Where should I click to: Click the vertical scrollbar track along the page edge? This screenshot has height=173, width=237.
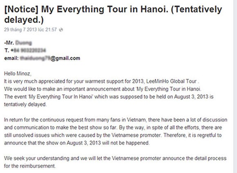pos(235,86)
